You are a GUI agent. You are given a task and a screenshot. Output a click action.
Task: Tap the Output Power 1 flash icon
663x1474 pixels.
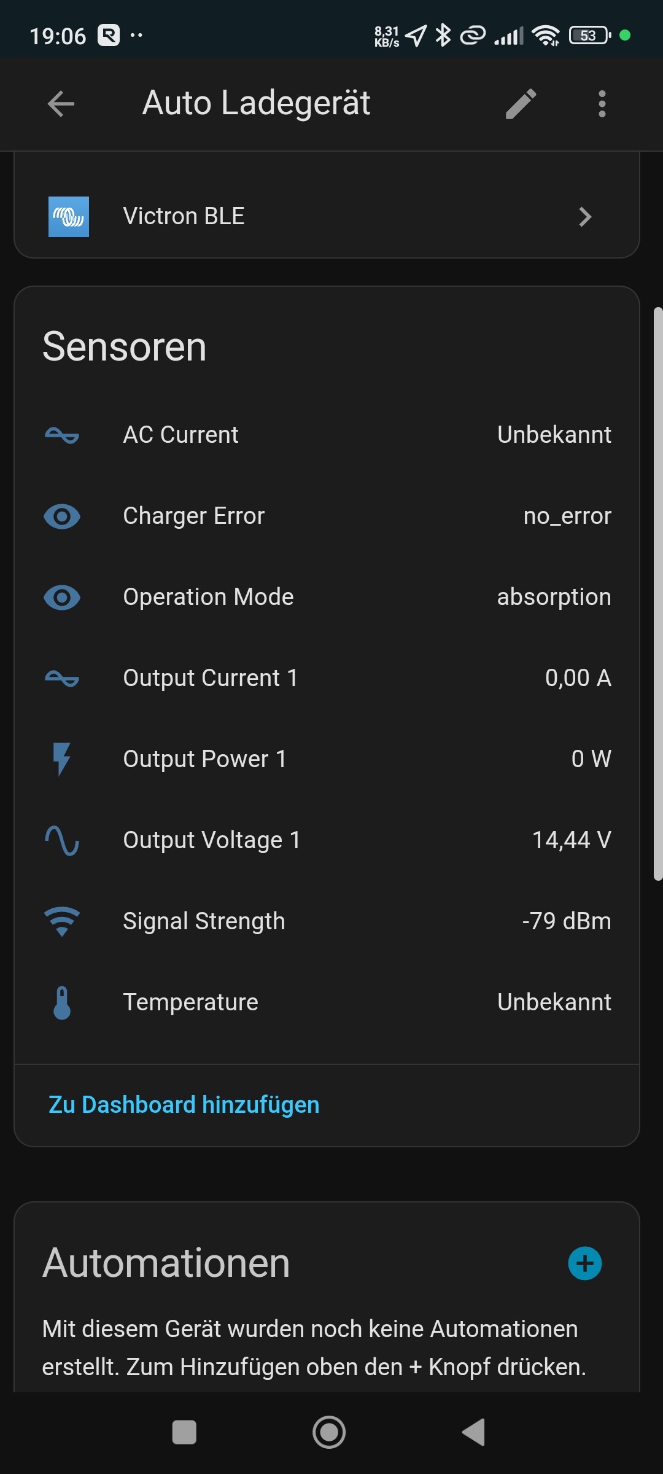click(x=62, y=759)
